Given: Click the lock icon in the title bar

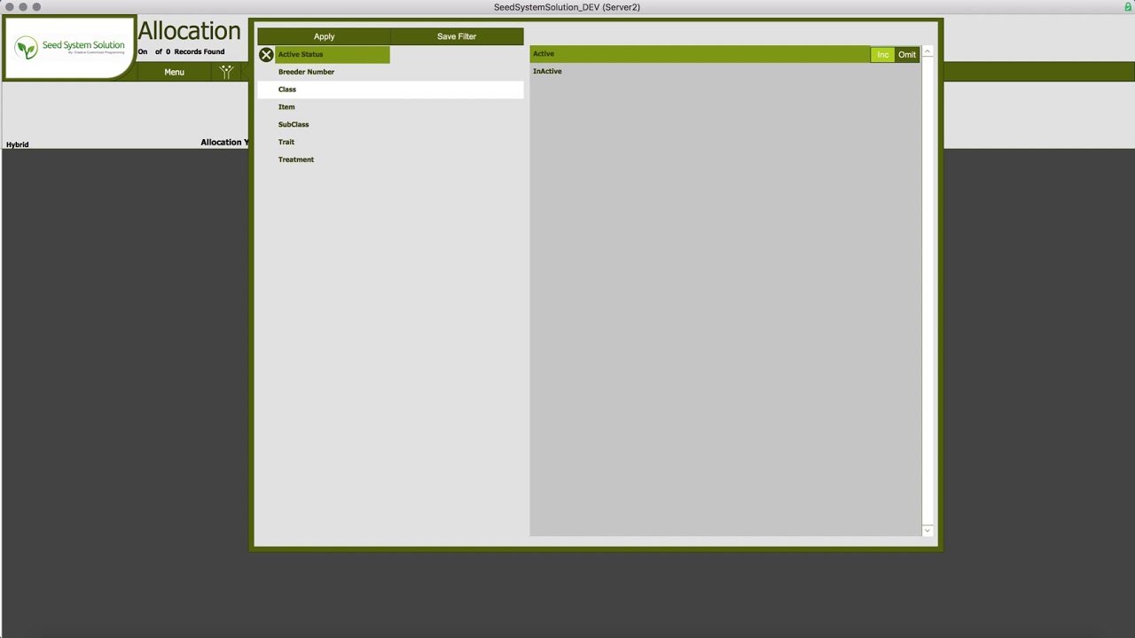Looking at the screenshot, I should [1128, 7].
